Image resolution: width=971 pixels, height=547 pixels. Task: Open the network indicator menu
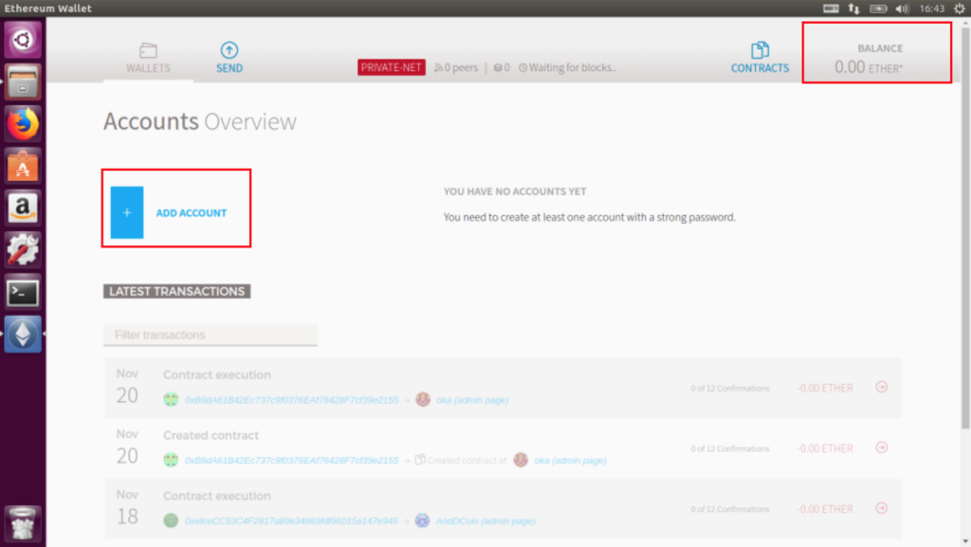coord(854,8)
